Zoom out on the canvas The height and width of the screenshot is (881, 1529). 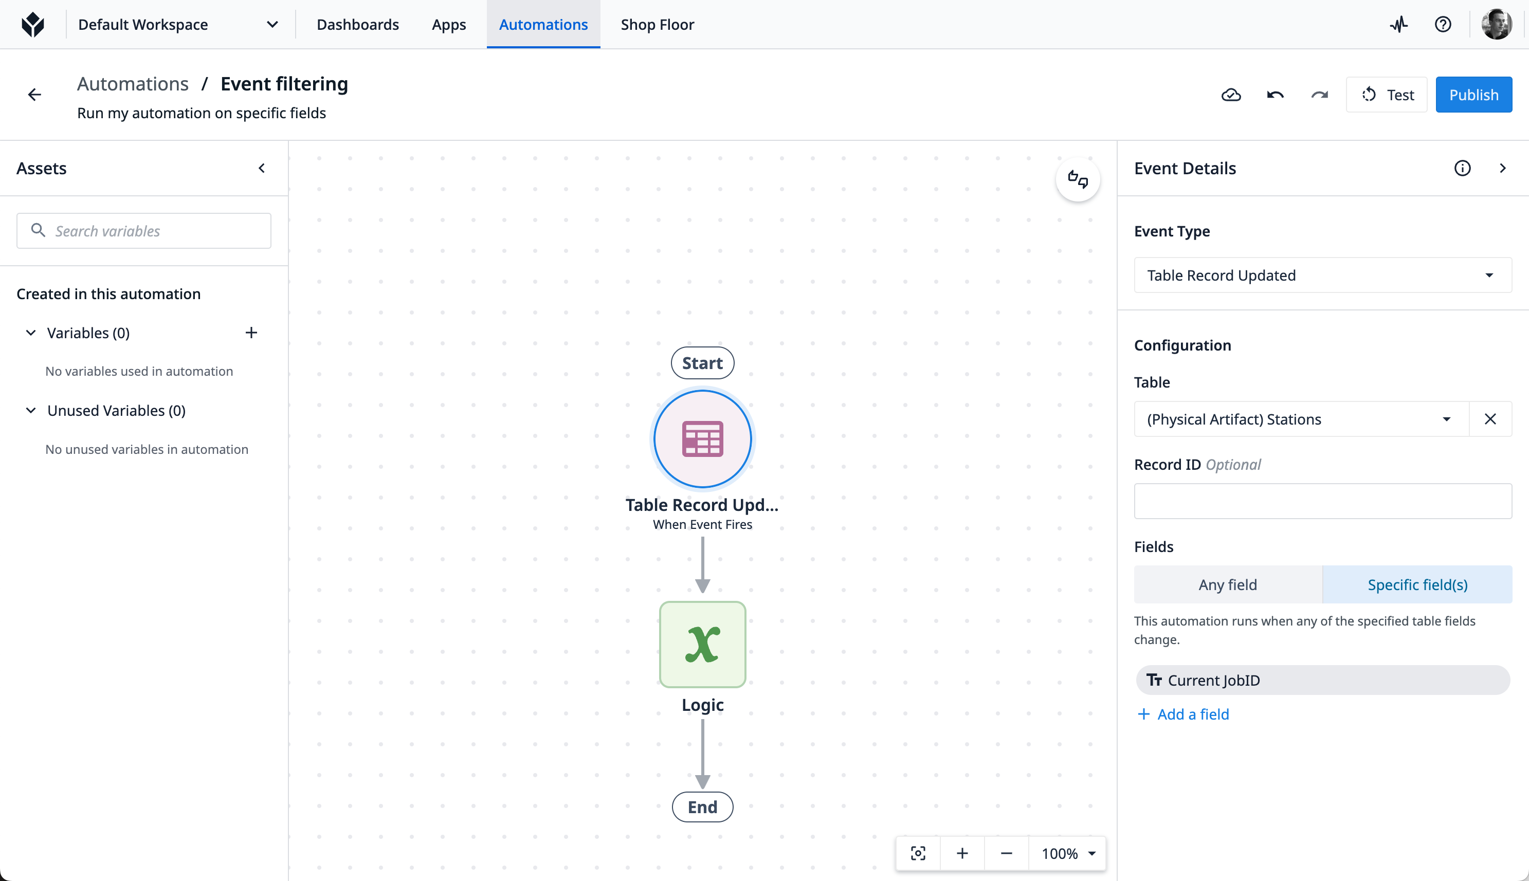(x=1006, y=853)
